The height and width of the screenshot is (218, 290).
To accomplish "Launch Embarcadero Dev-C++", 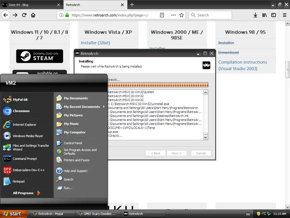I will point(27,170).
